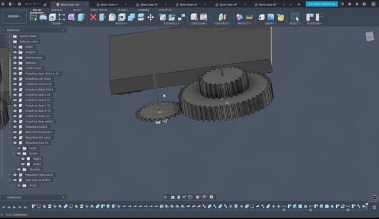Image resolution: width=379 pixels, height=219 pixels.
Task: Select the As-built Joint tool
Action: pos(182,17)
